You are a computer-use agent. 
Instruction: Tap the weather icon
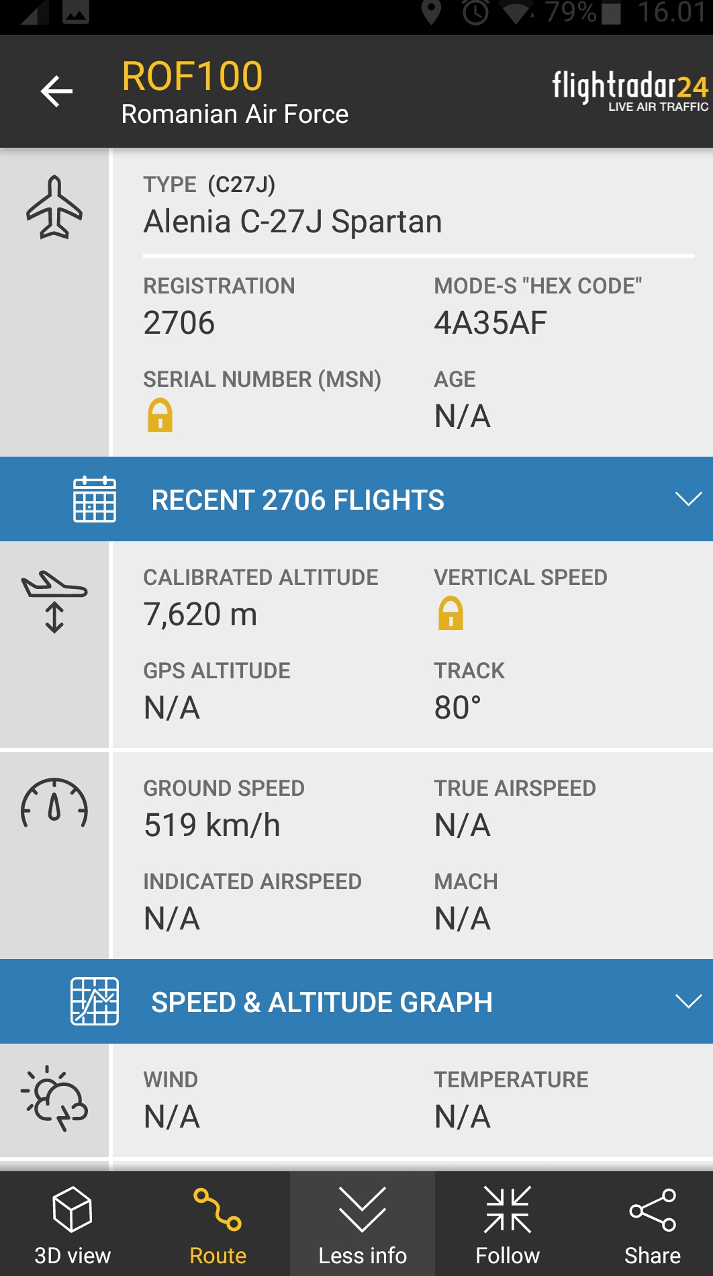click(x=54, y=1099)
